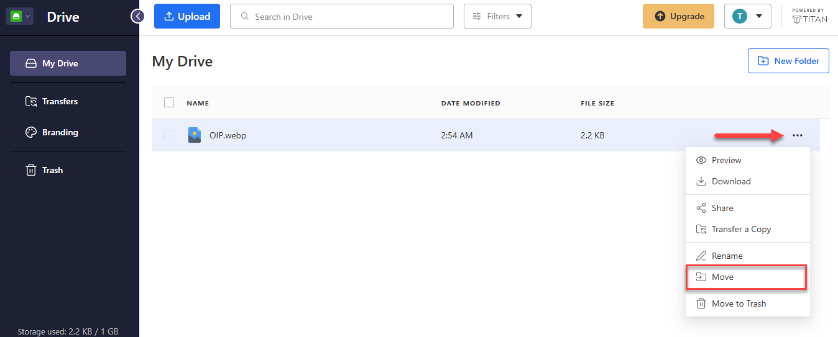The height and width of the screenshot is (337, 838).
Task: Choose Transfer a Copy from the menu
Action: click(x=748, y=229)
